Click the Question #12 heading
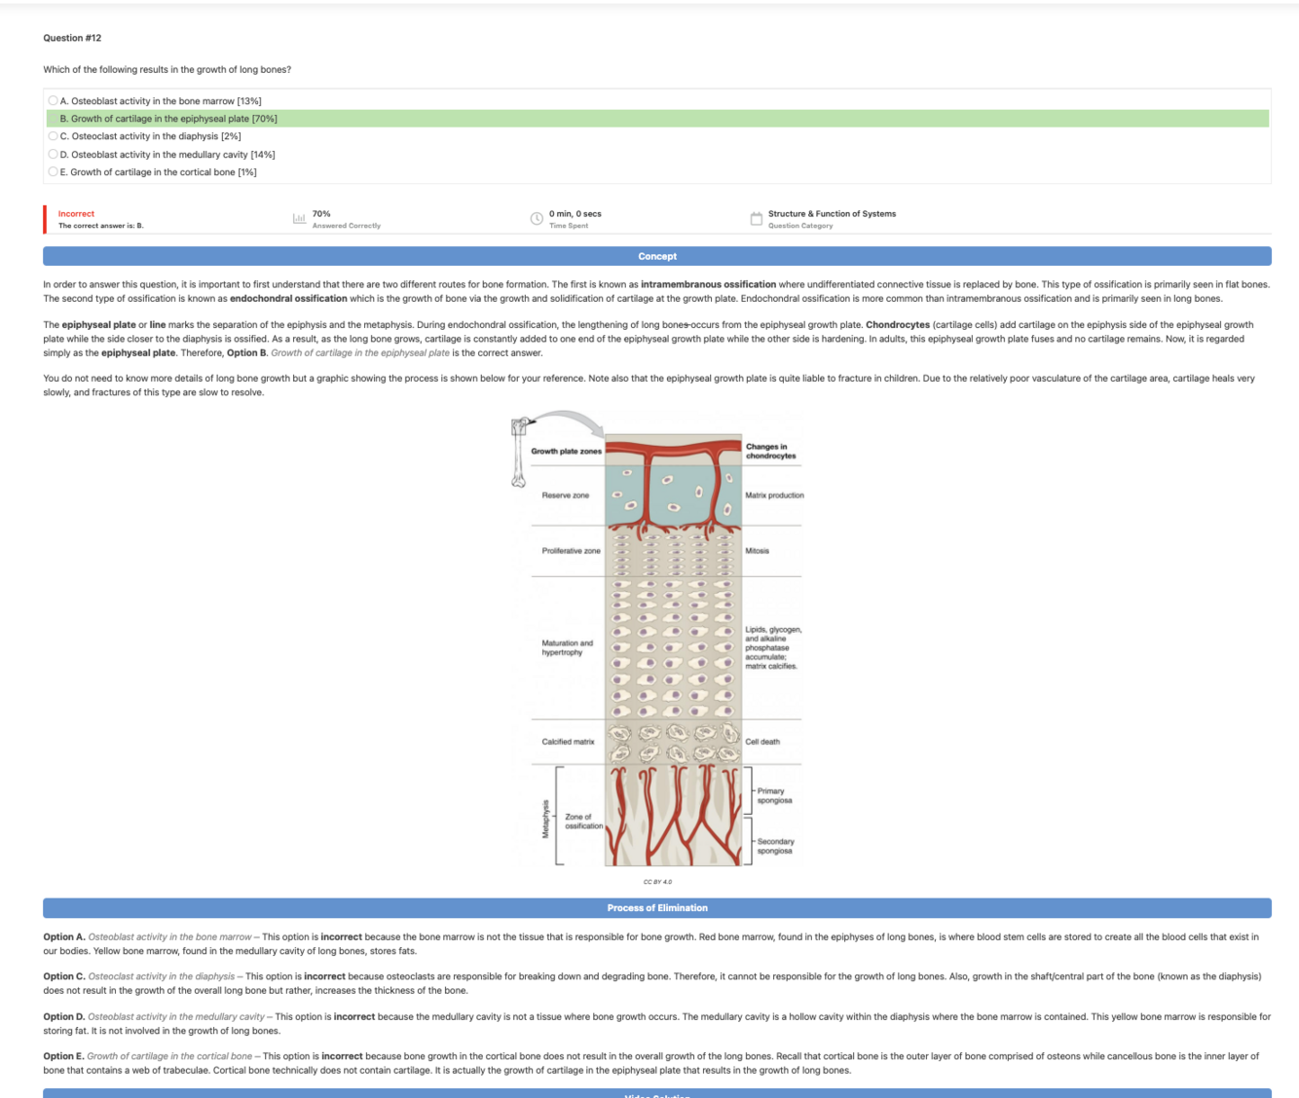The height and width of the screenshot is (1098, 1299). (x=72, y=38)
